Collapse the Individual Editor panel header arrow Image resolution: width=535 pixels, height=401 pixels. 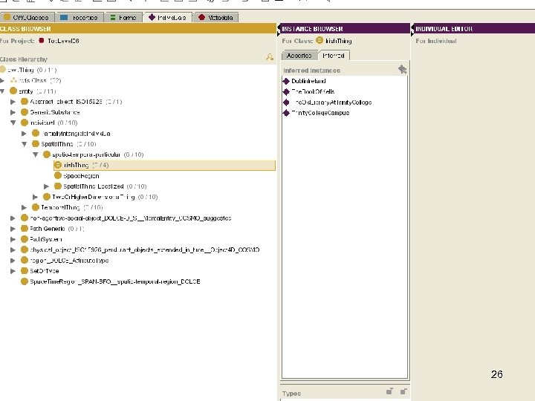click(x=412, y=29)
